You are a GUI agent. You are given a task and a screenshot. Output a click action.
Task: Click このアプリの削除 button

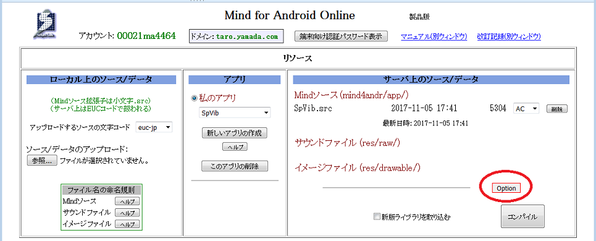point(235,166)
